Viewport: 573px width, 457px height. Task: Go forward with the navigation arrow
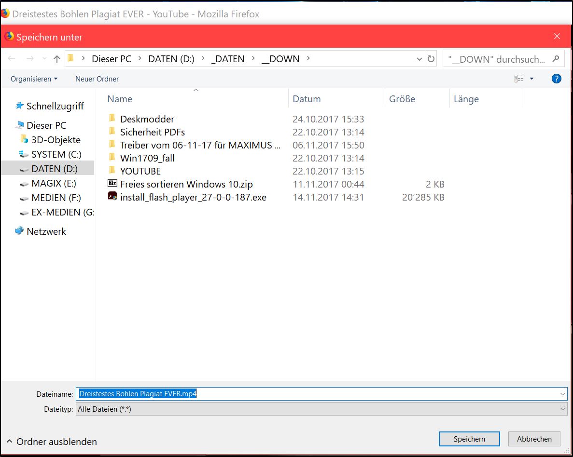[x=30, y=58]
